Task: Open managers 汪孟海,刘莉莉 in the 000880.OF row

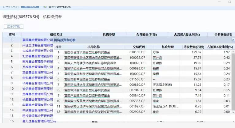Action: (x=162, y=85)
